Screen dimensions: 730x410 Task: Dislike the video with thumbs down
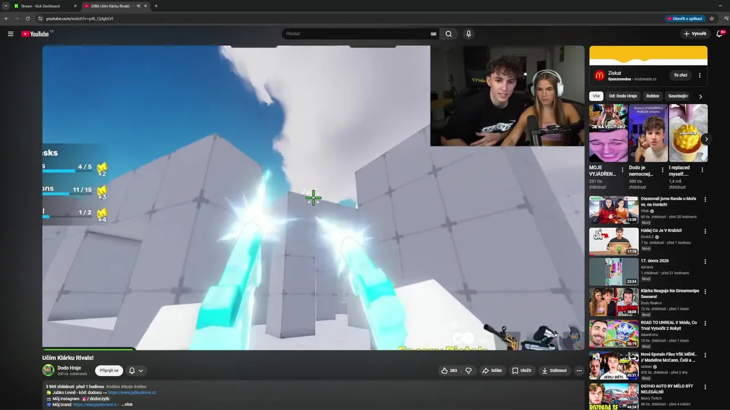(x=468, y=370)
